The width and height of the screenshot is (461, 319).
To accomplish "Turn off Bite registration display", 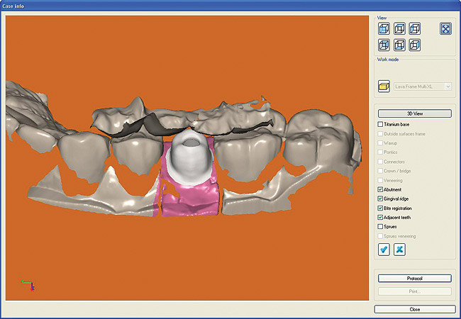I will (x=381, y=208).
